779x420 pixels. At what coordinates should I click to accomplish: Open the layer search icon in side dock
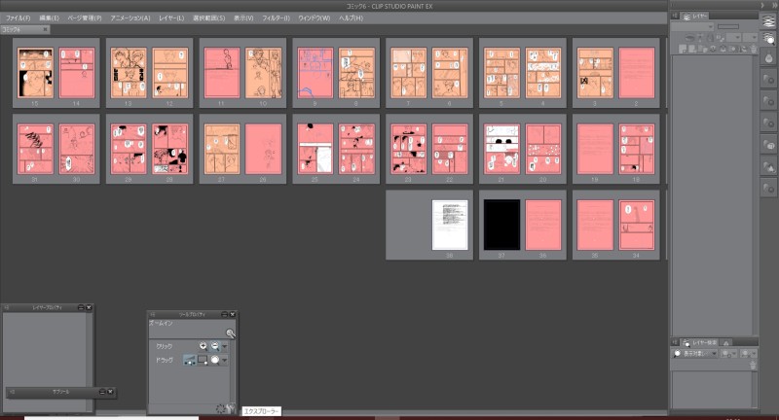click(x=768, y=39)
